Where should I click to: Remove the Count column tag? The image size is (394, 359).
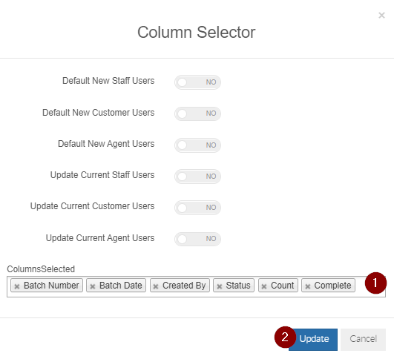click(x=264, y=286)
